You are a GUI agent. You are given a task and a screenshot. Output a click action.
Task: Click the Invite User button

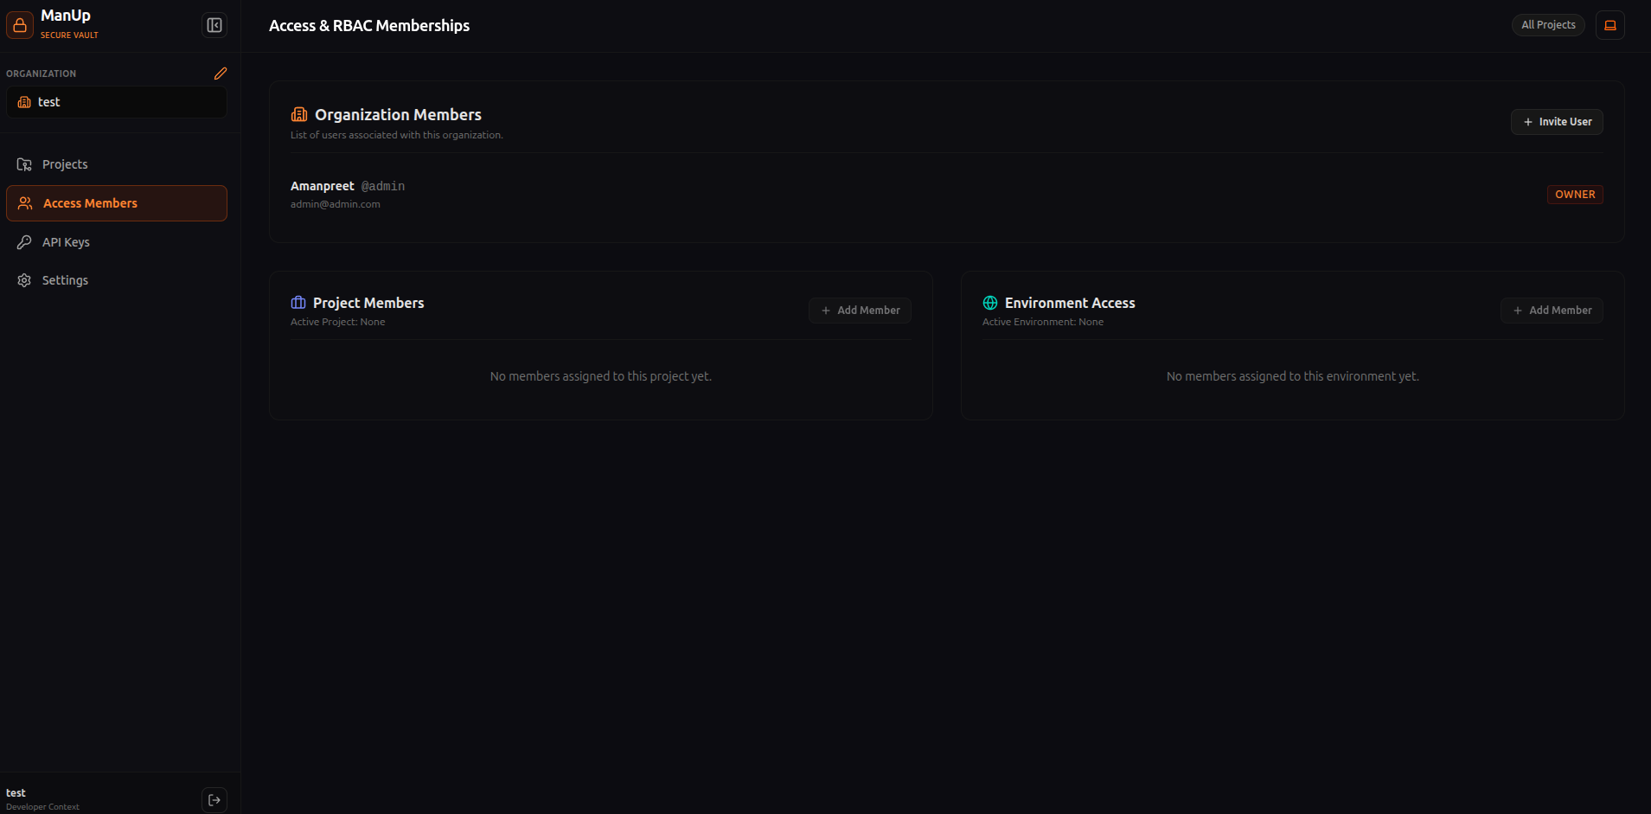click(1557, 122)
